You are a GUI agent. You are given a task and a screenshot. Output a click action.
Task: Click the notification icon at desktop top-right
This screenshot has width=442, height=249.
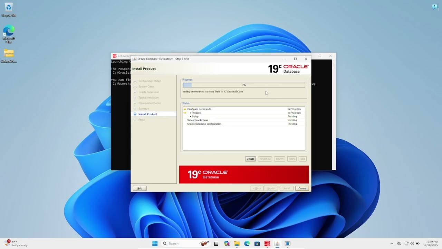(435, 6)
